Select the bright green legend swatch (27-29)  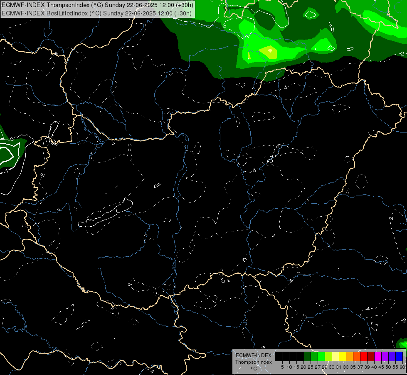[x=321, y=356]
